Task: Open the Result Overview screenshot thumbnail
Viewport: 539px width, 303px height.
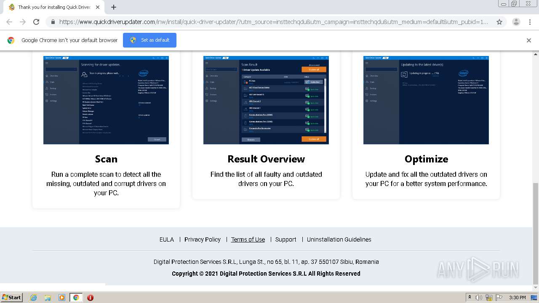Action: (x=266, y=100)
